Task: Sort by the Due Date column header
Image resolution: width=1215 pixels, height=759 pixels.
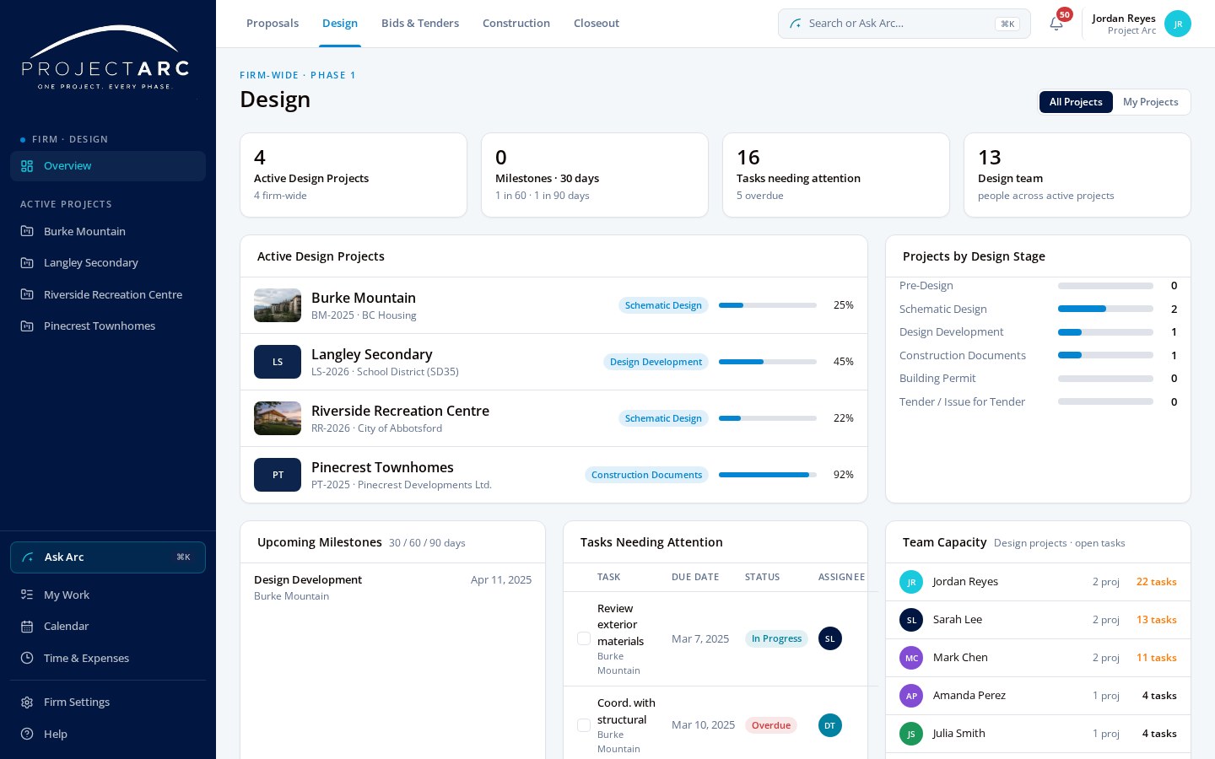Action: pyautogui.click(x=695, y=578)
